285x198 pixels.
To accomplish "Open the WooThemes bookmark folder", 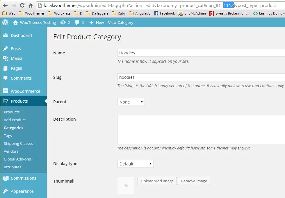I will click(x=32, y=13).
